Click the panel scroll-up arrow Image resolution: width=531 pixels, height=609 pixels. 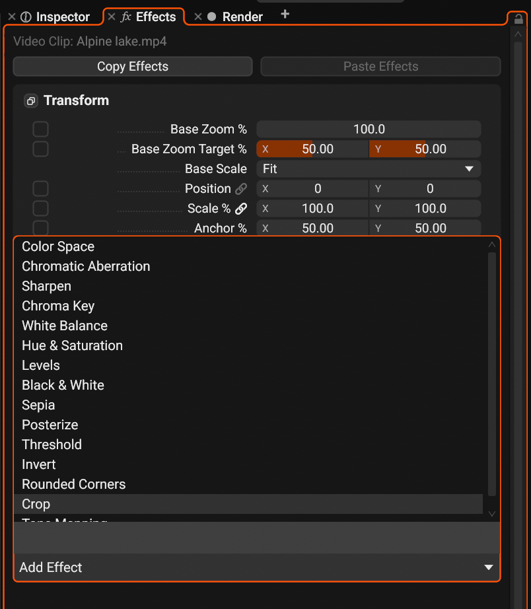point(518,34)
